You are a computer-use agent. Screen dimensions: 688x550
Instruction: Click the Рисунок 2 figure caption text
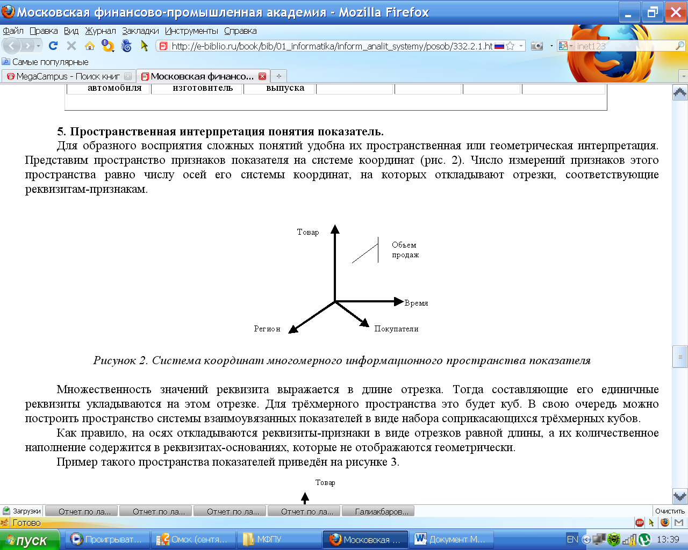(x=342, y=360)
